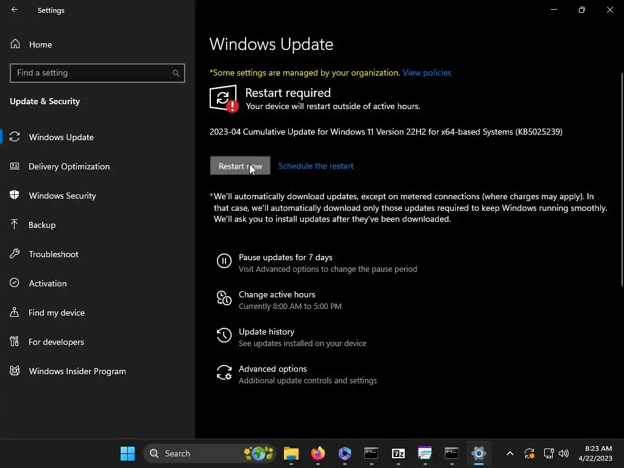Screen dimensions: 624x468
Task: Select Windows Update in sidebar
Action: tap(62, 137)
